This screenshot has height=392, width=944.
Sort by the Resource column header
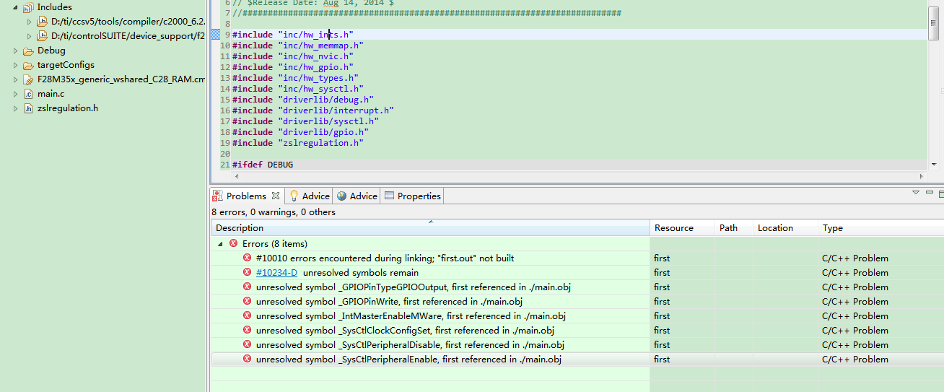point(682,228)
